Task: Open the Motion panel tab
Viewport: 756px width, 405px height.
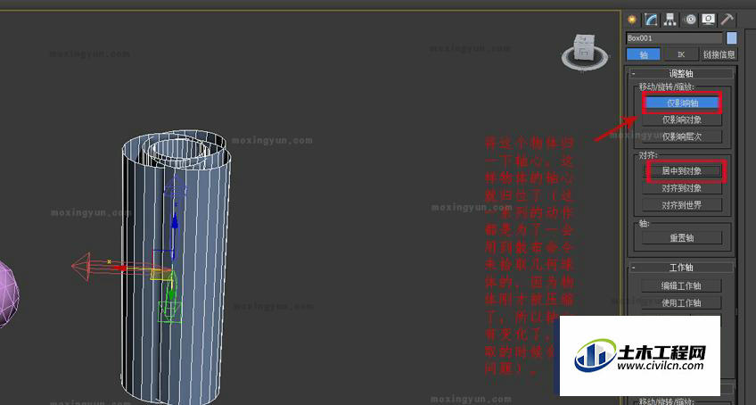Action: coord(690,20)
